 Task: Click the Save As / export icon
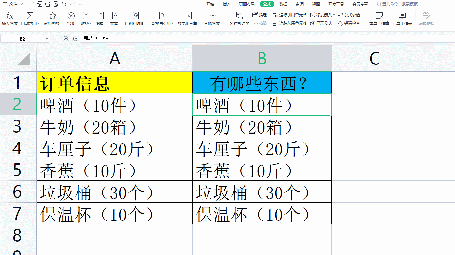click(40, 4)
